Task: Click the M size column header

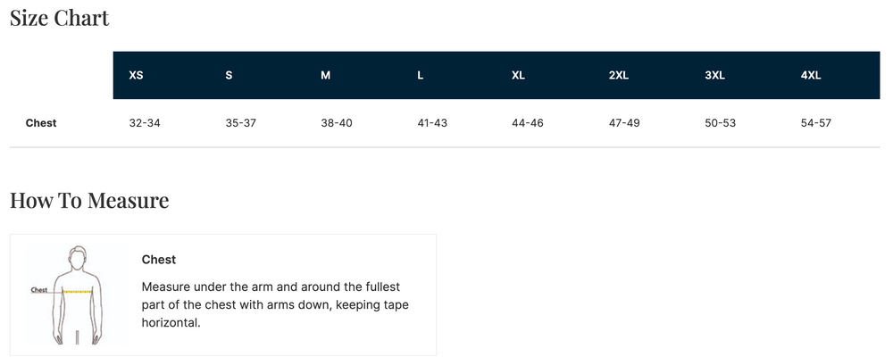Action: click(326, 76)
